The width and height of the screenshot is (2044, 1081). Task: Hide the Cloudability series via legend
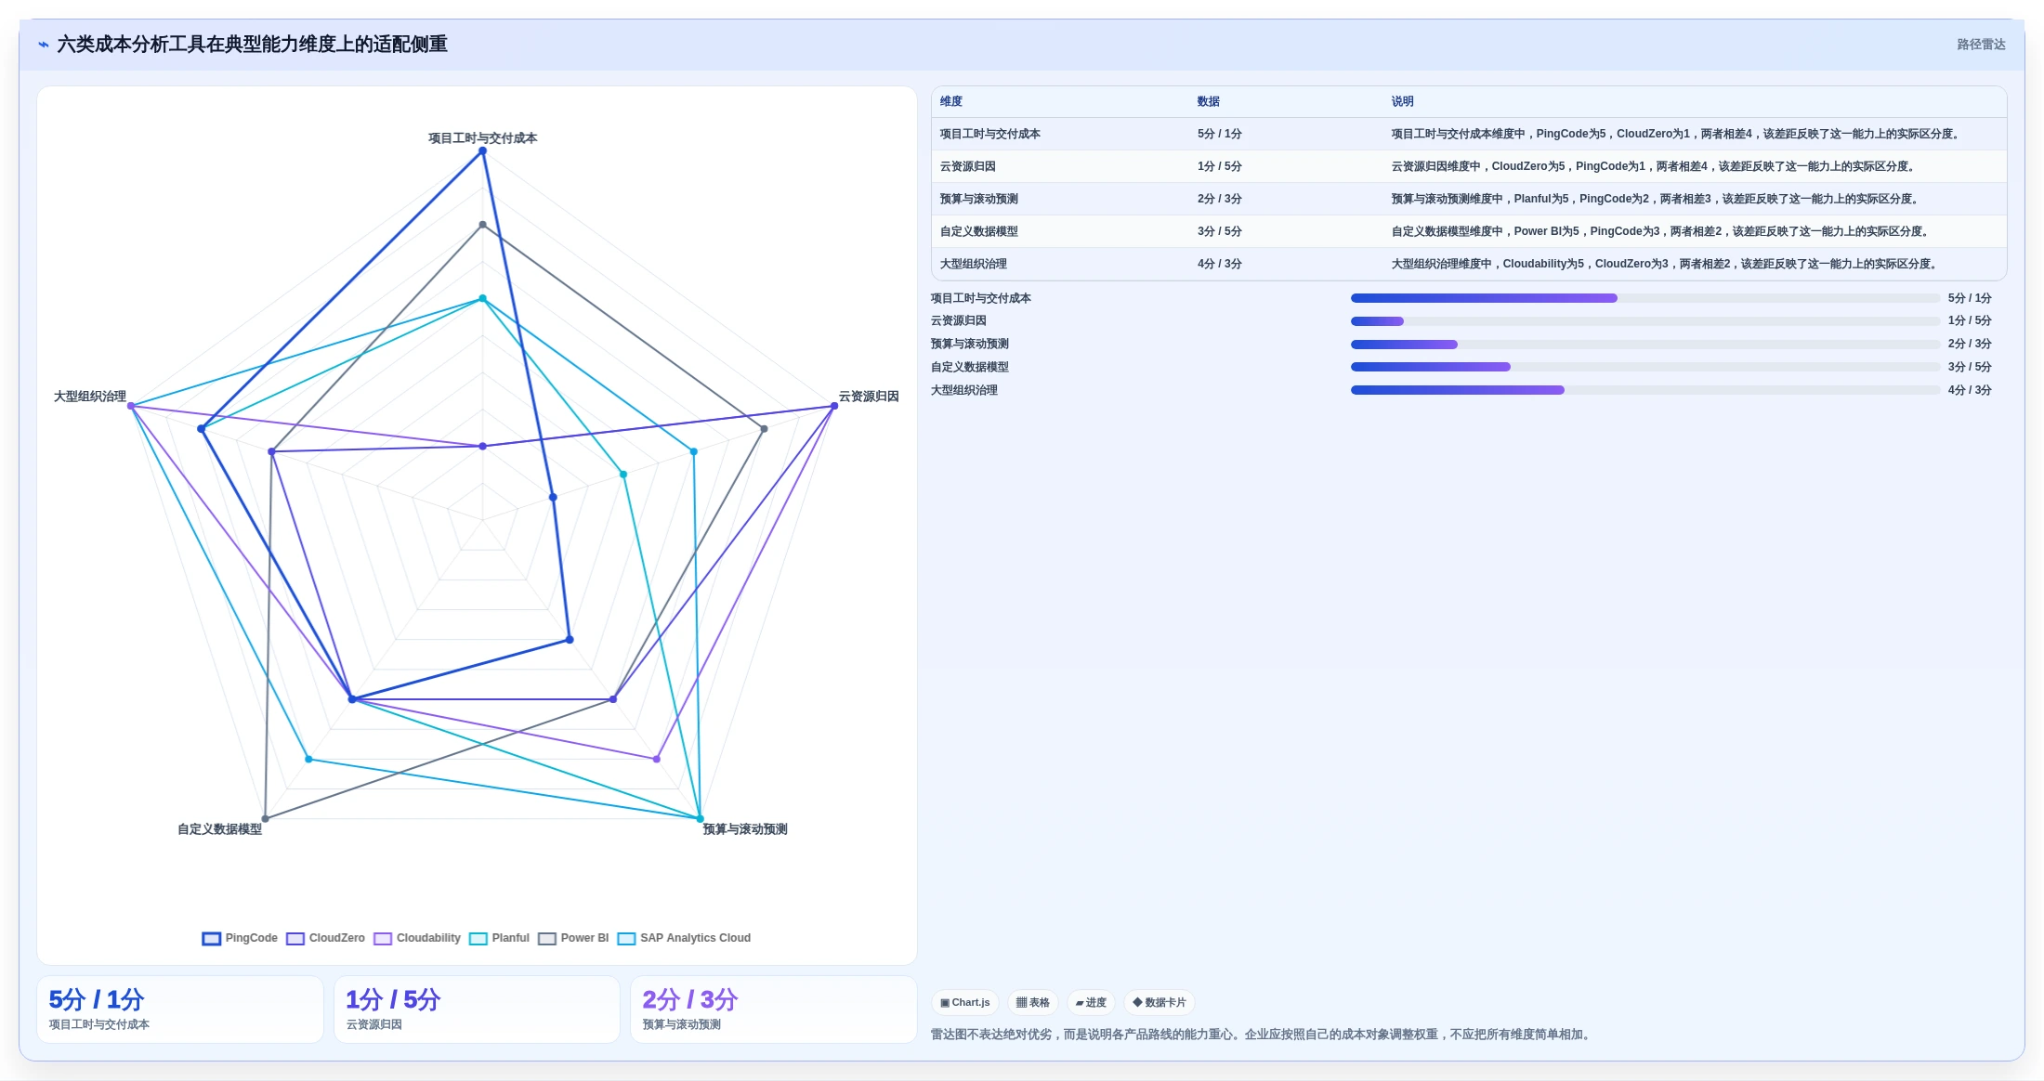point(417,938)
